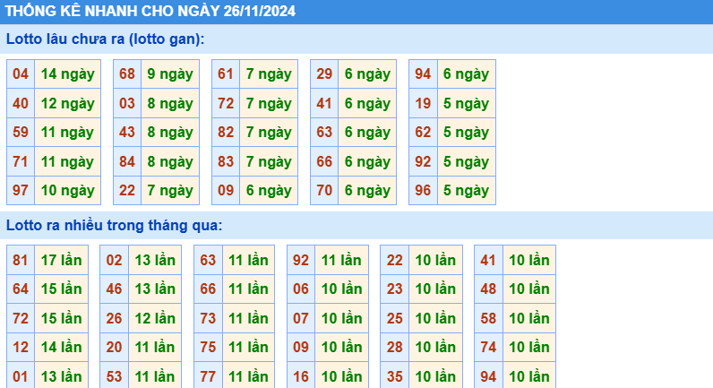713x388 pixels.
Task: Select number 61 in the lotto gan table
Action: pos(226,74)
